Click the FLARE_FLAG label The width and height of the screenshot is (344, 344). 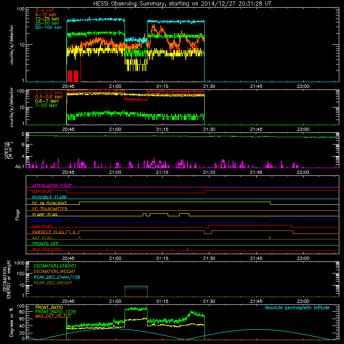(x=45, y=215)
